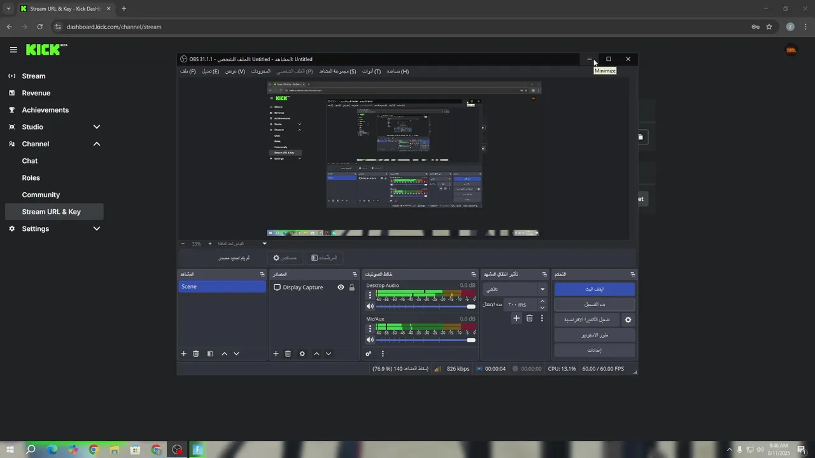The height and width of the screenshot is (458, 815).
Task: Open OBS Scene Collection menu (مجموعة المشاهد)
Action: coord(337,71)
